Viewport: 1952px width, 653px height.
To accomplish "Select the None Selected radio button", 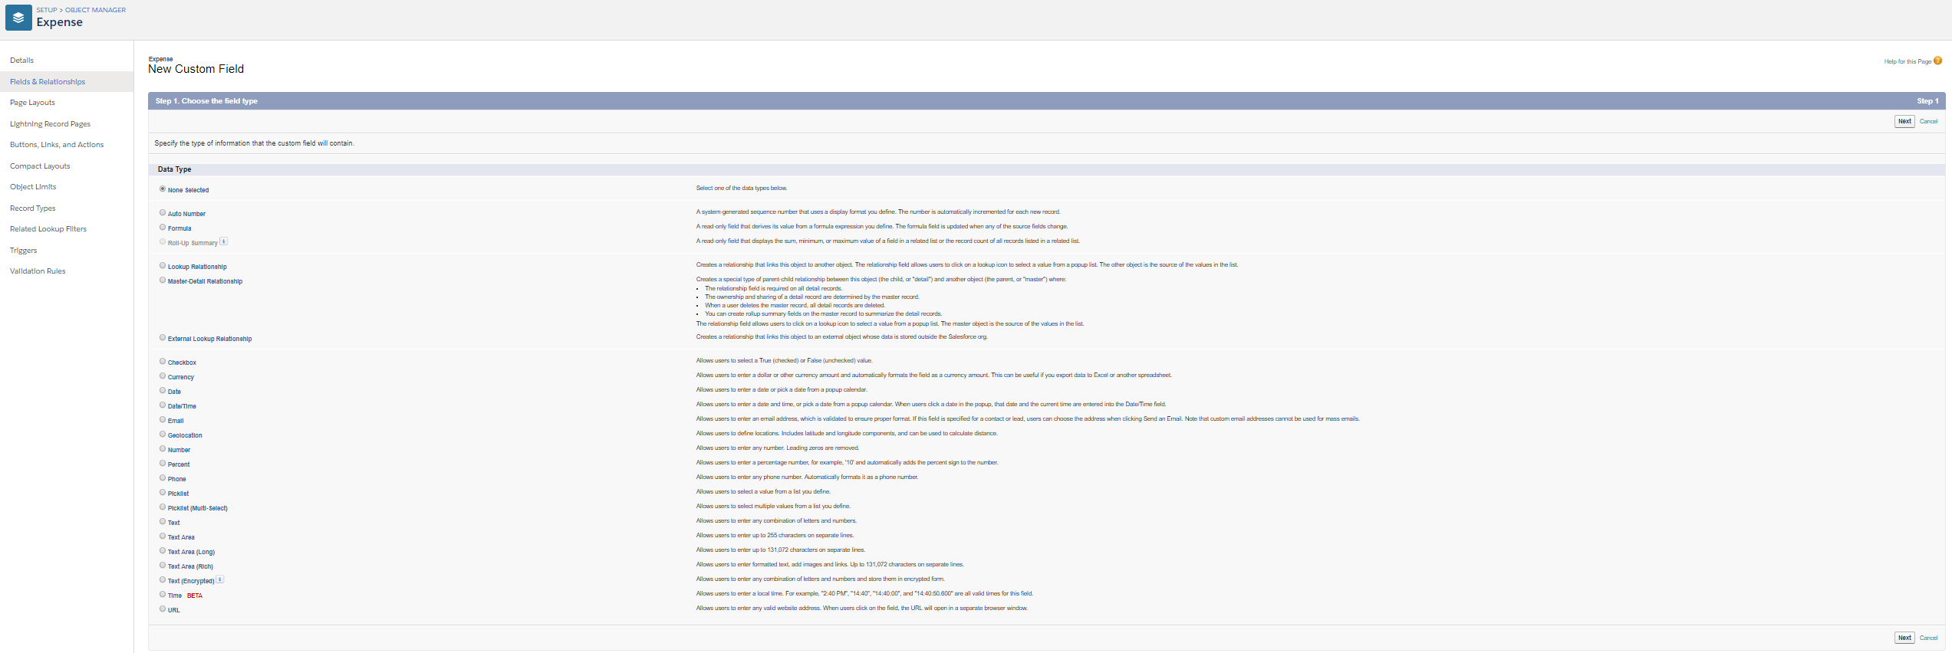I will (163, 189).
